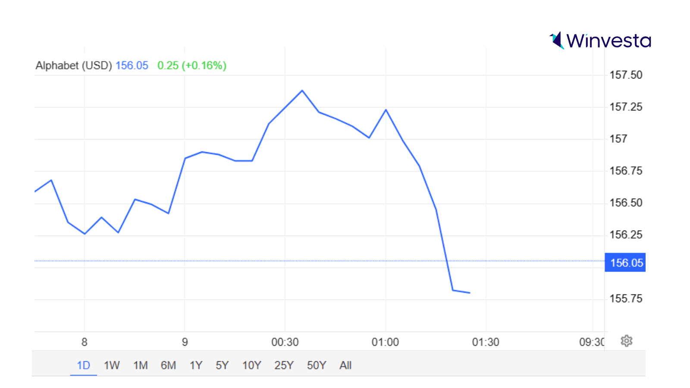
Task: Click the 00:30 time axis label
Action: [x=285, y=342]
